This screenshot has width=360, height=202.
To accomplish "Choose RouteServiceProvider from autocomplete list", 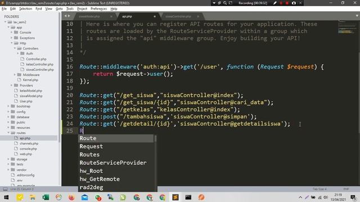I will point(116,163).
